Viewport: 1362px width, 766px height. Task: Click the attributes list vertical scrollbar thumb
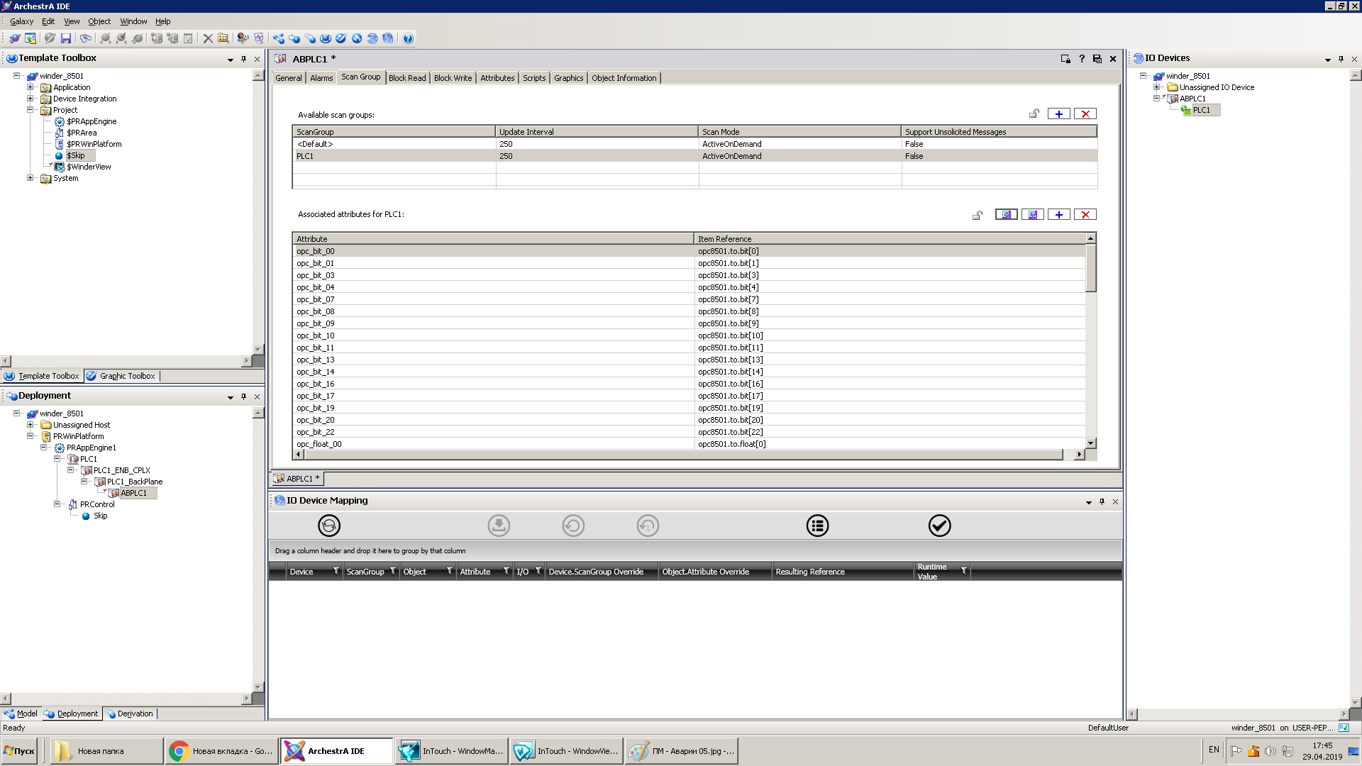(1091, 267)
